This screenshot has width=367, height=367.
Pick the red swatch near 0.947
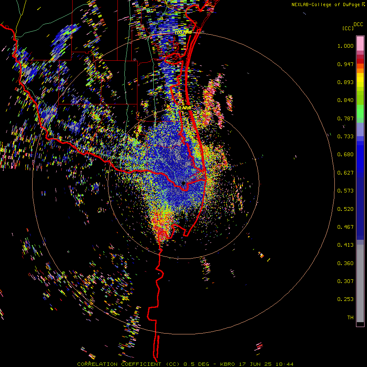pyautogui.click(x=360, y=61)
